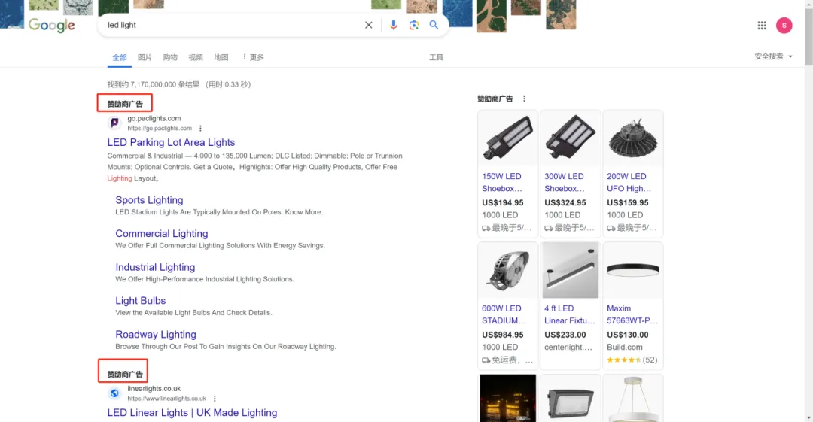The image size is (813, 422).
Task: Open the Sports Lighting sitelink
Action: coord(149,200)
